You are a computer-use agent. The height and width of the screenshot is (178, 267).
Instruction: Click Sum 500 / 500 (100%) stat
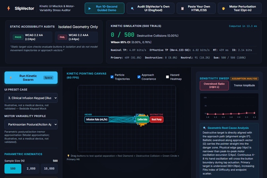coord(230,58)
